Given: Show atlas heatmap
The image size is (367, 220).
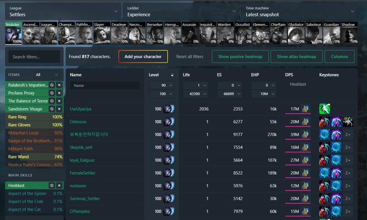Looking at the screenshot, I should click(x=296, y=56).
